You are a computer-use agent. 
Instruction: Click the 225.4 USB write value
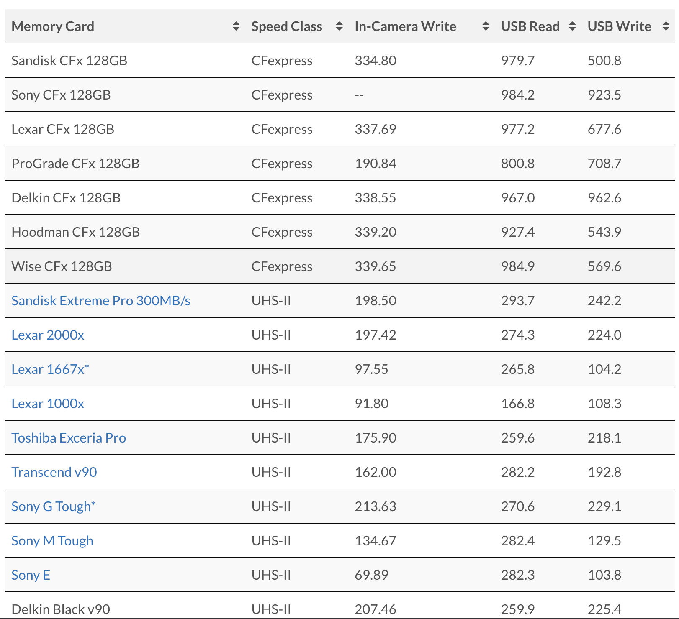pyautogui.click(x=604, y=609)
